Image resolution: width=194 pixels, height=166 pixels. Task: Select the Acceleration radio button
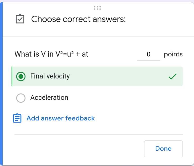[21, 98]
